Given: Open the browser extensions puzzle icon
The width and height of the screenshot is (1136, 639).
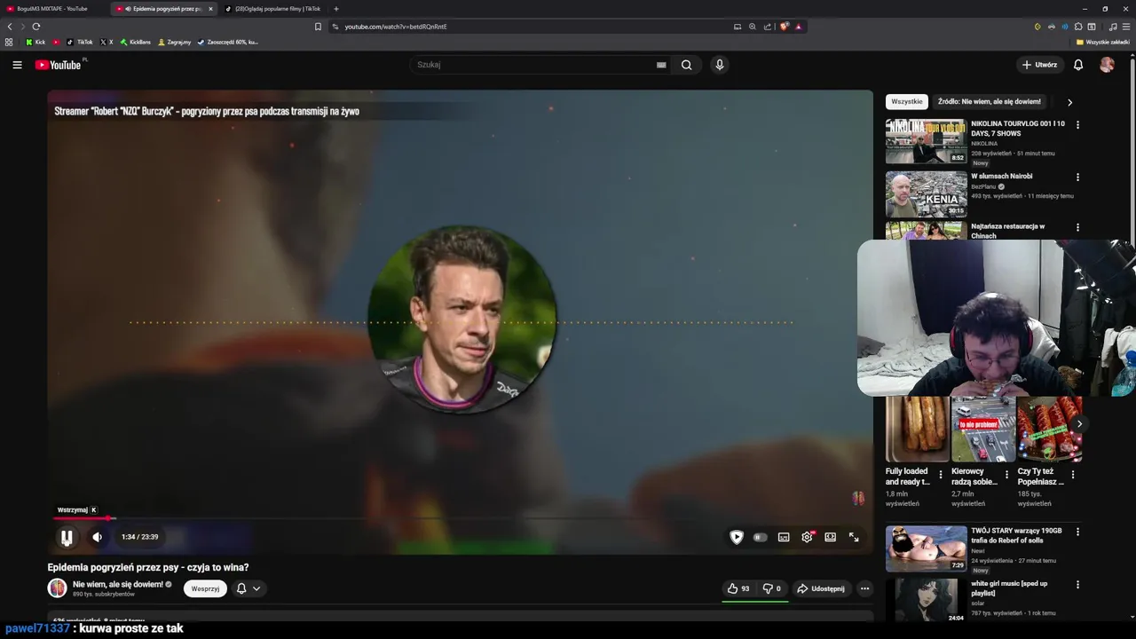Looking at the screenshot, I should tap(1078, 27).
